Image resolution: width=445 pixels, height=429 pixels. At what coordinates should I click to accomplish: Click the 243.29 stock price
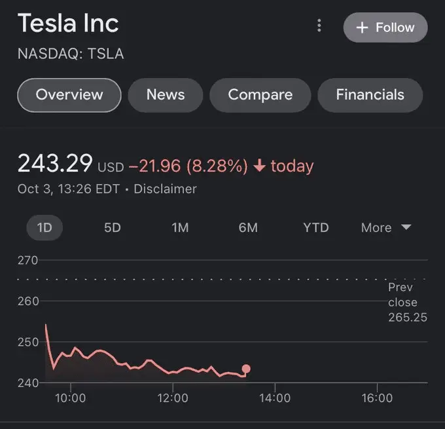coord(55,164)
